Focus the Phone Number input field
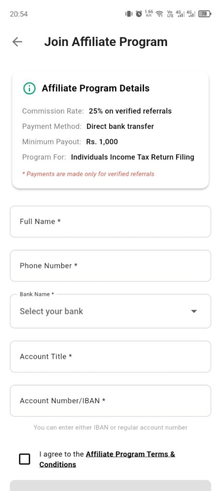The height and width of the screenshot is (491, 221). (x=110, y=266)
